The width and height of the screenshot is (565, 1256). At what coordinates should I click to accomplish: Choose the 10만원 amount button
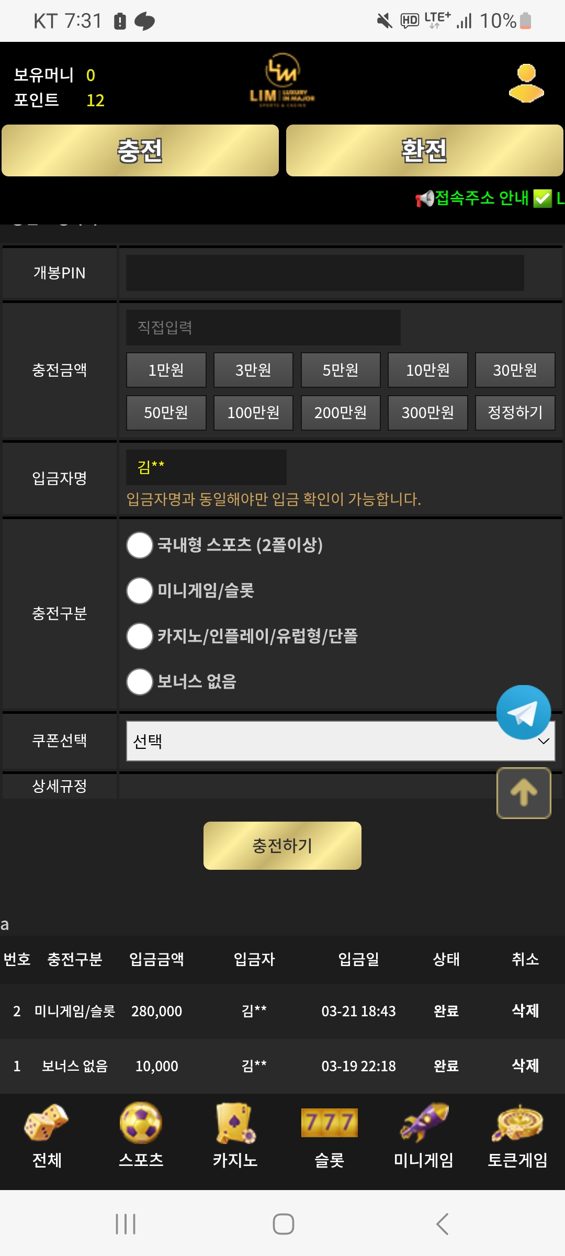(427, 370)
